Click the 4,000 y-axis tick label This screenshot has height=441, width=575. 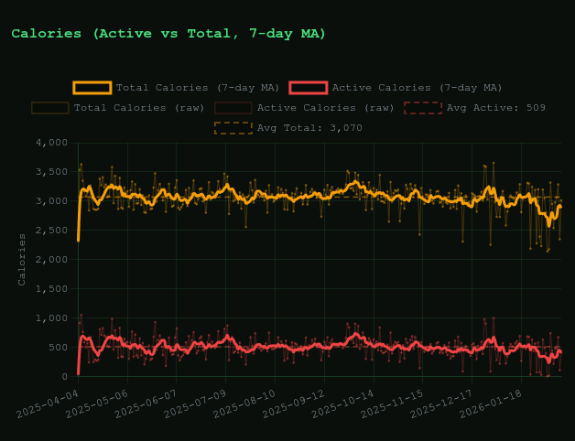coord(51,143)
